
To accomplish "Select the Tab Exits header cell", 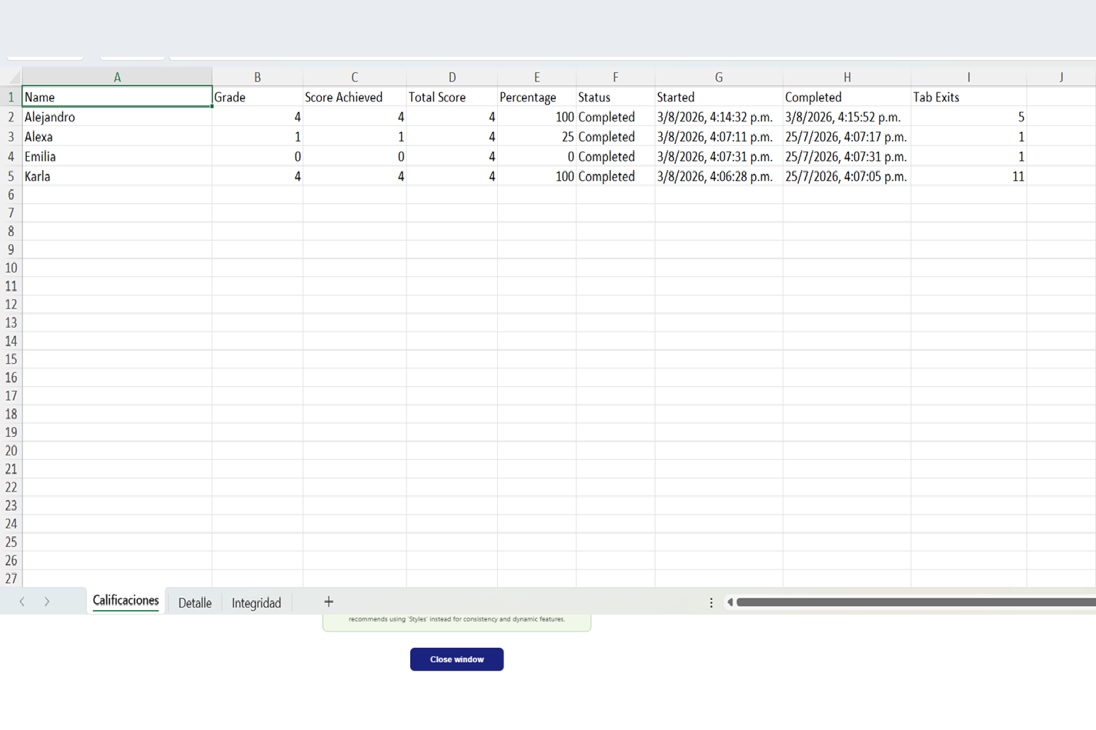I will 968,97.
